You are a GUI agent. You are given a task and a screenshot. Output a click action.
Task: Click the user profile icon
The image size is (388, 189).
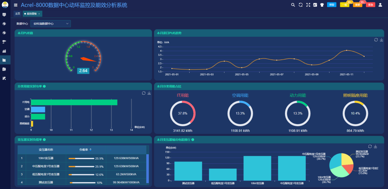click(380, 5)
